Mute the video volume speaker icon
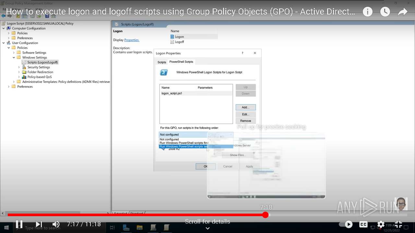 56,224
